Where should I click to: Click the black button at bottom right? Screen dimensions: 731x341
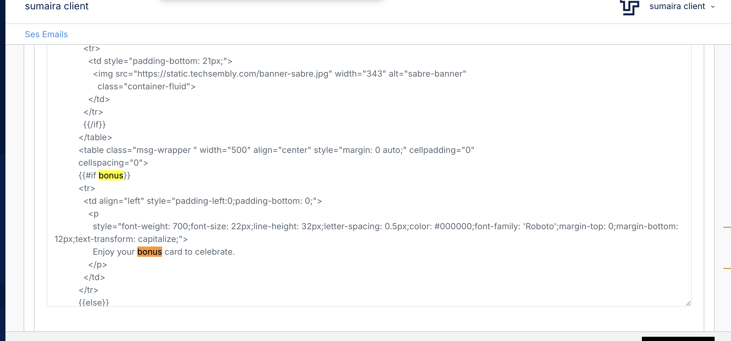coord(678,339)
